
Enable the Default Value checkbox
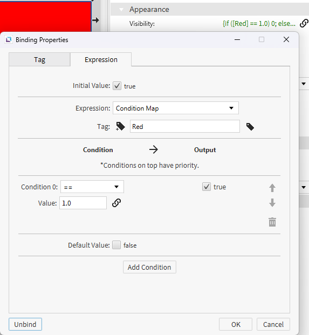pos(116,245)
